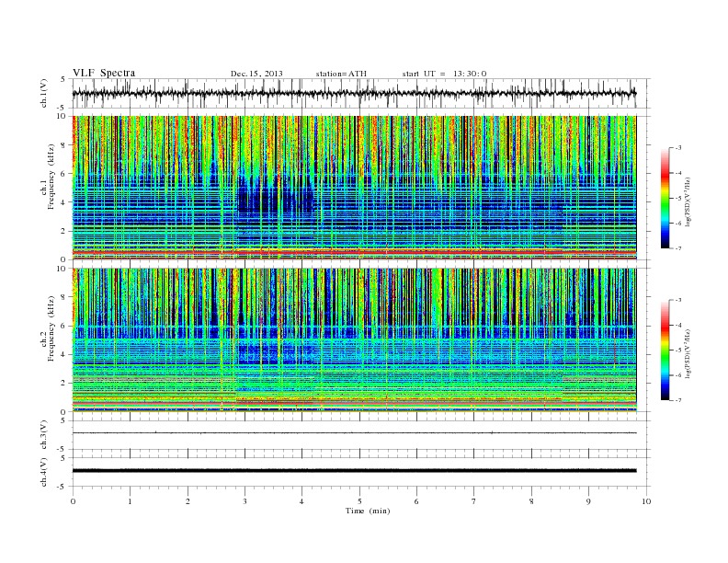Click the thick ch.4 voltage trace
Screen dimensions: 728x563
pyautogui.click(x=354, y=471)
